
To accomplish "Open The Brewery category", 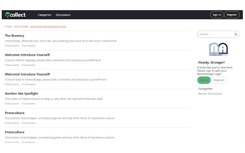I will click(x=14, y=36).
